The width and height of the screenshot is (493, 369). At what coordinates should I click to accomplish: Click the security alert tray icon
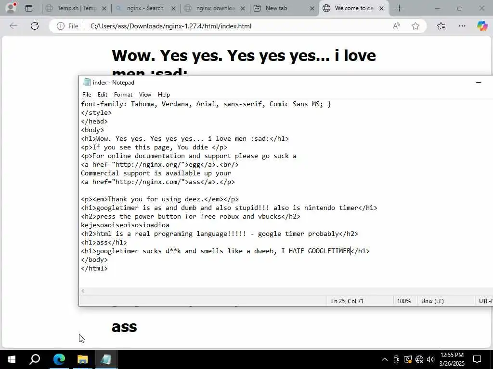[407, 359]
